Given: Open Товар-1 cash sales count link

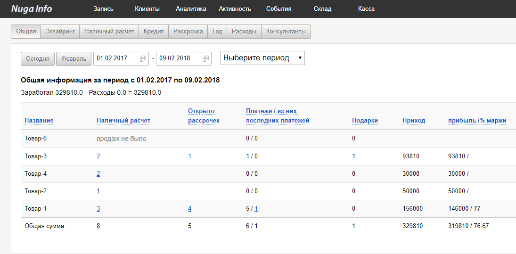Looking at the screenshot, I should (98, 209).
